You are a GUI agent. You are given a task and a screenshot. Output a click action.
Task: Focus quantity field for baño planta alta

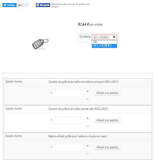tap(66, 120)
